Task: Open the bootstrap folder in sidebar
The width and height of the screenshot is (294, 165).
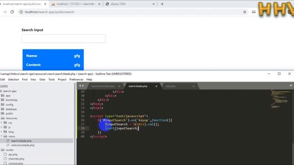Action: 11,100
